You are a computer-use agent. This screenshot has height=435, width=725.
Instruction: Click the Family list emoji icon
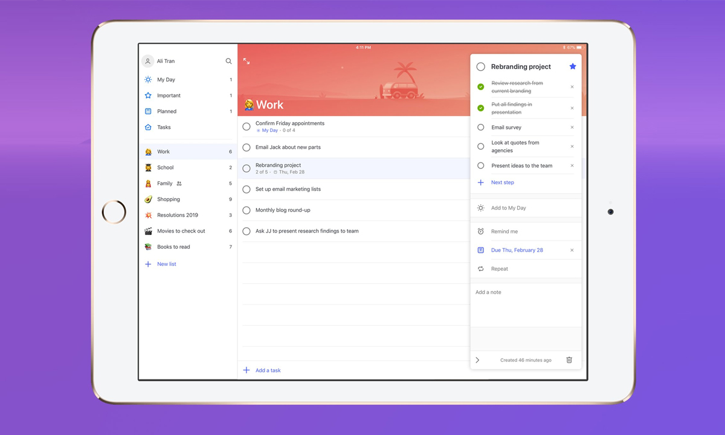pyautogui.click(x=148, y=184)
